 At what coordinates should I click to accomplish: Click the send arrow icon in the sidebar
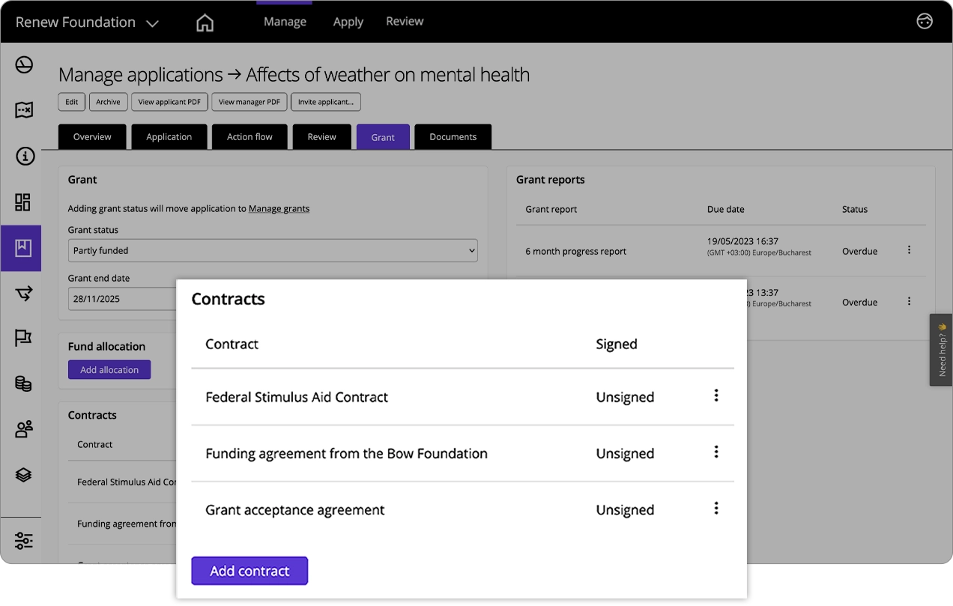22,293
